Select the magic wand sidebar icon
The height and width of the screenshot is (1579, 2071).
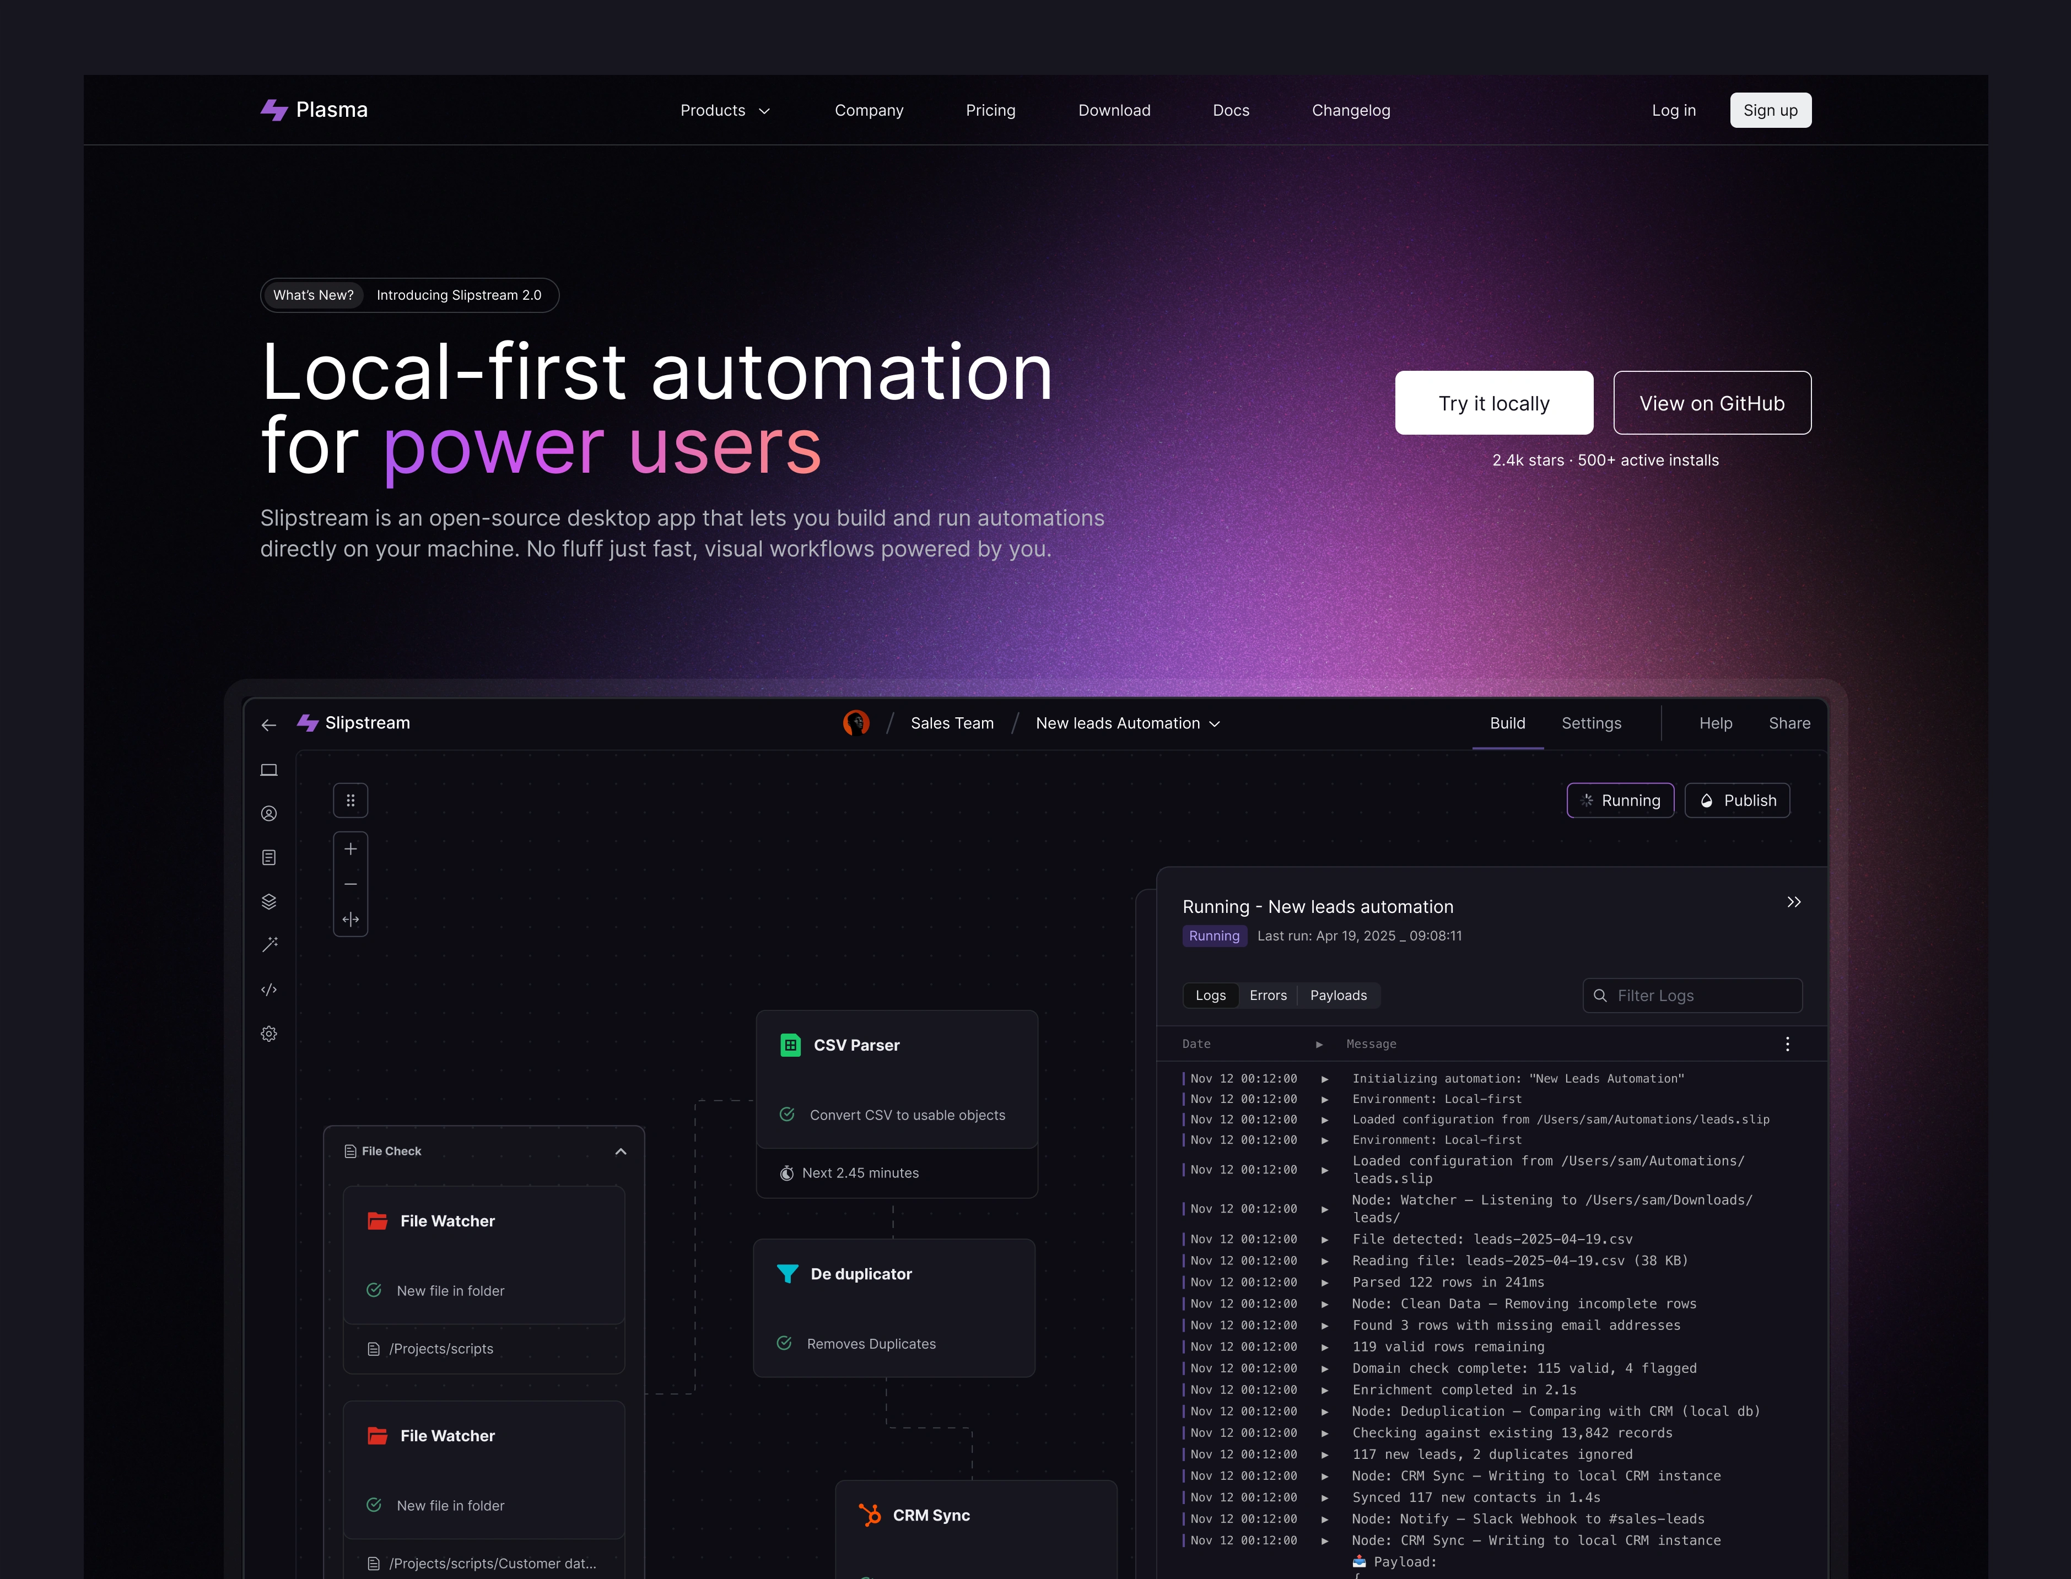click(x=269, y=944)
